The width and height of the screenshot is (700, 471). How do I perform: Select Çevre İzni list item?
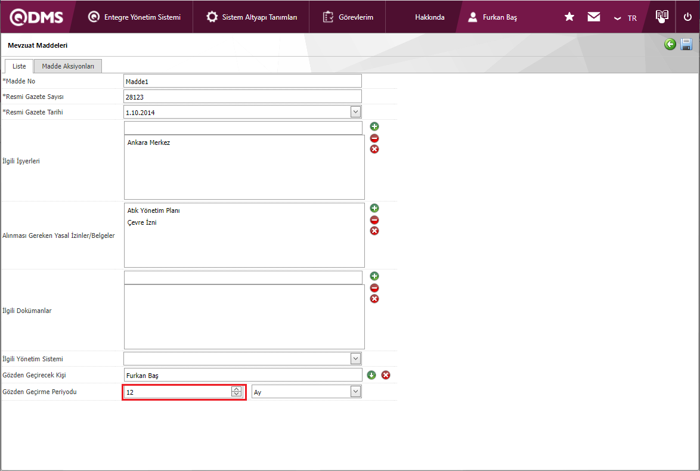[x=142, y=222]
